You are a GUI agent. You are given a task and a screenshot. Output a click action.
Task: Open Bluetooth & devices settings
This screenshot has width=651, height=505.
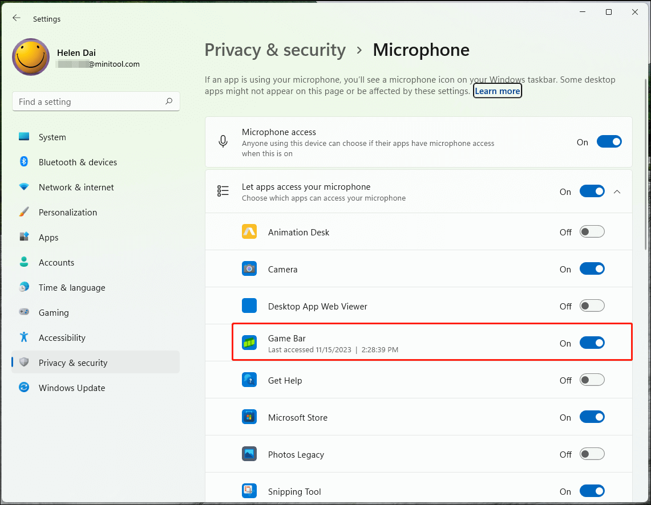tap(24, 162)
